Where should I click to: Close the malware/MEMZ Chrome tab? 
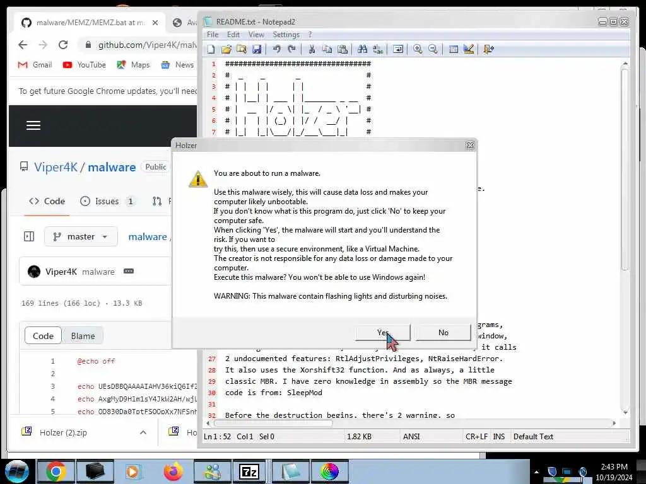(x=155, y=23)
